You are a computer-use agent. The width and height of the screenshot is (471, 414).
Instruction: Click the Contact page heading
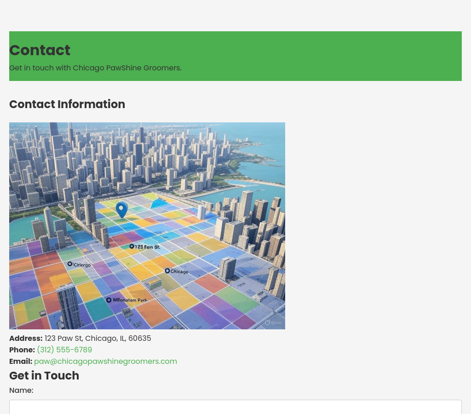[x=40, y=50]
